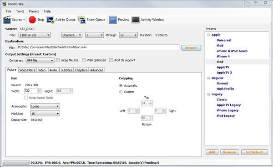Click the HandBrake title bar logo
This screenshot has width=273, height=167.
click(5, 4)
